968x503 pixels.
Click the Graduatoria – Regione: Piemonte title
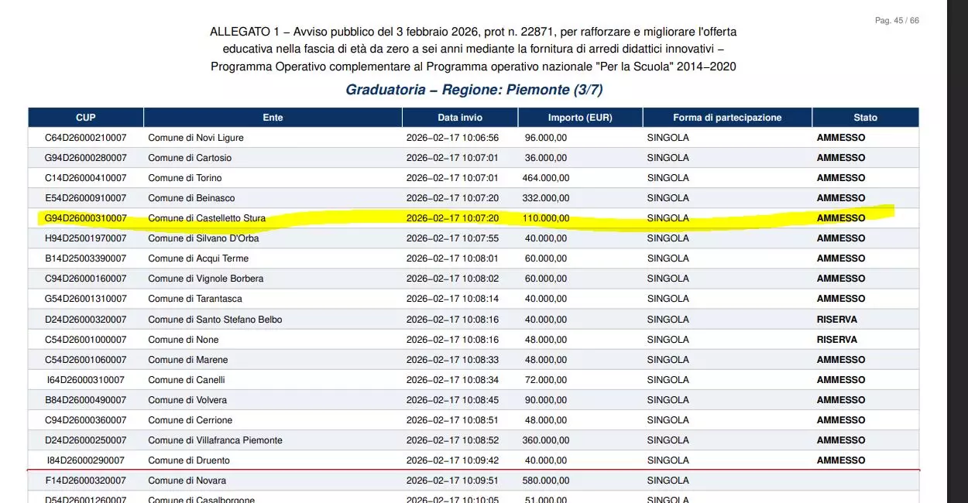(473, 90)
